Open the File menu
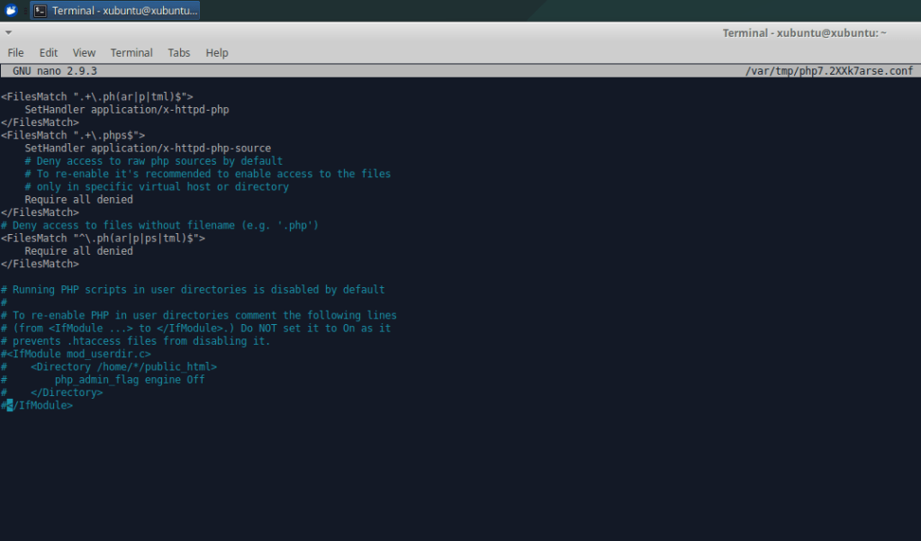The height and width of the screenshot is (541, 921). (x=15, y=53)
